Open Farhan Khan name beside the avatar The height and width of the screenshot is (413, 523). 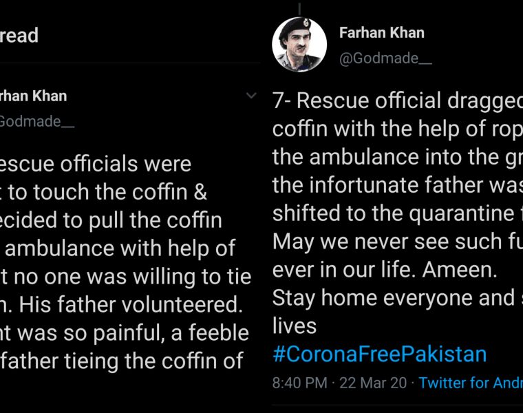click(x=381, y=32)
